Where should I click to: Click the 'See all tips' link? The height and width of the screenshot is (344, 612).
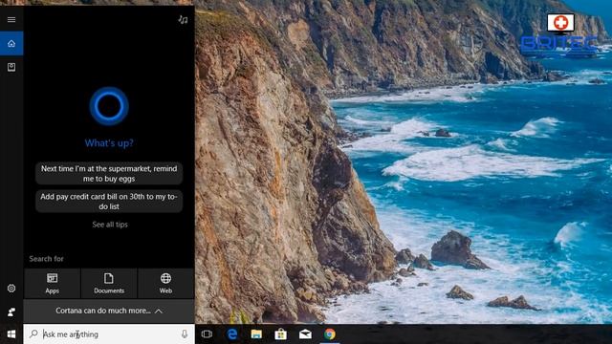110,225
